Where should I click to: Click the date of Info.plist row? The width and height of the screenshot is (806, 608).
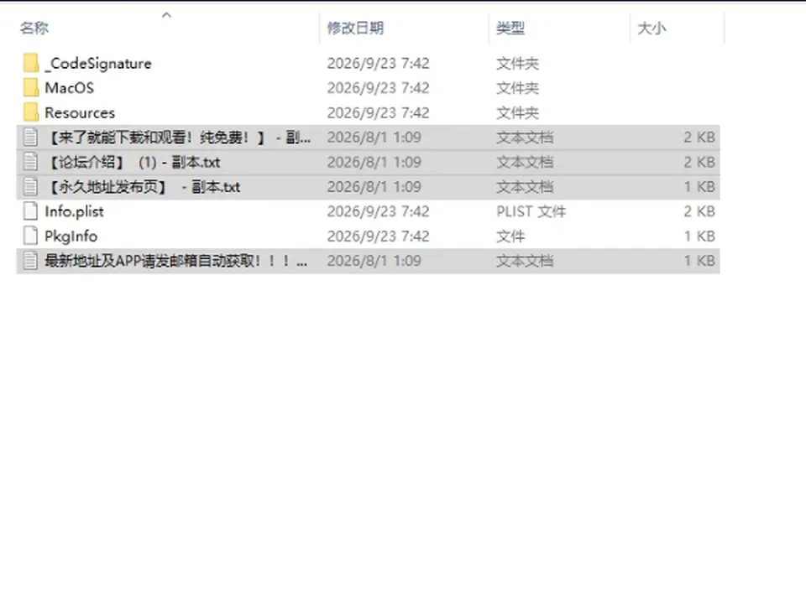click(x=378, y=211)
